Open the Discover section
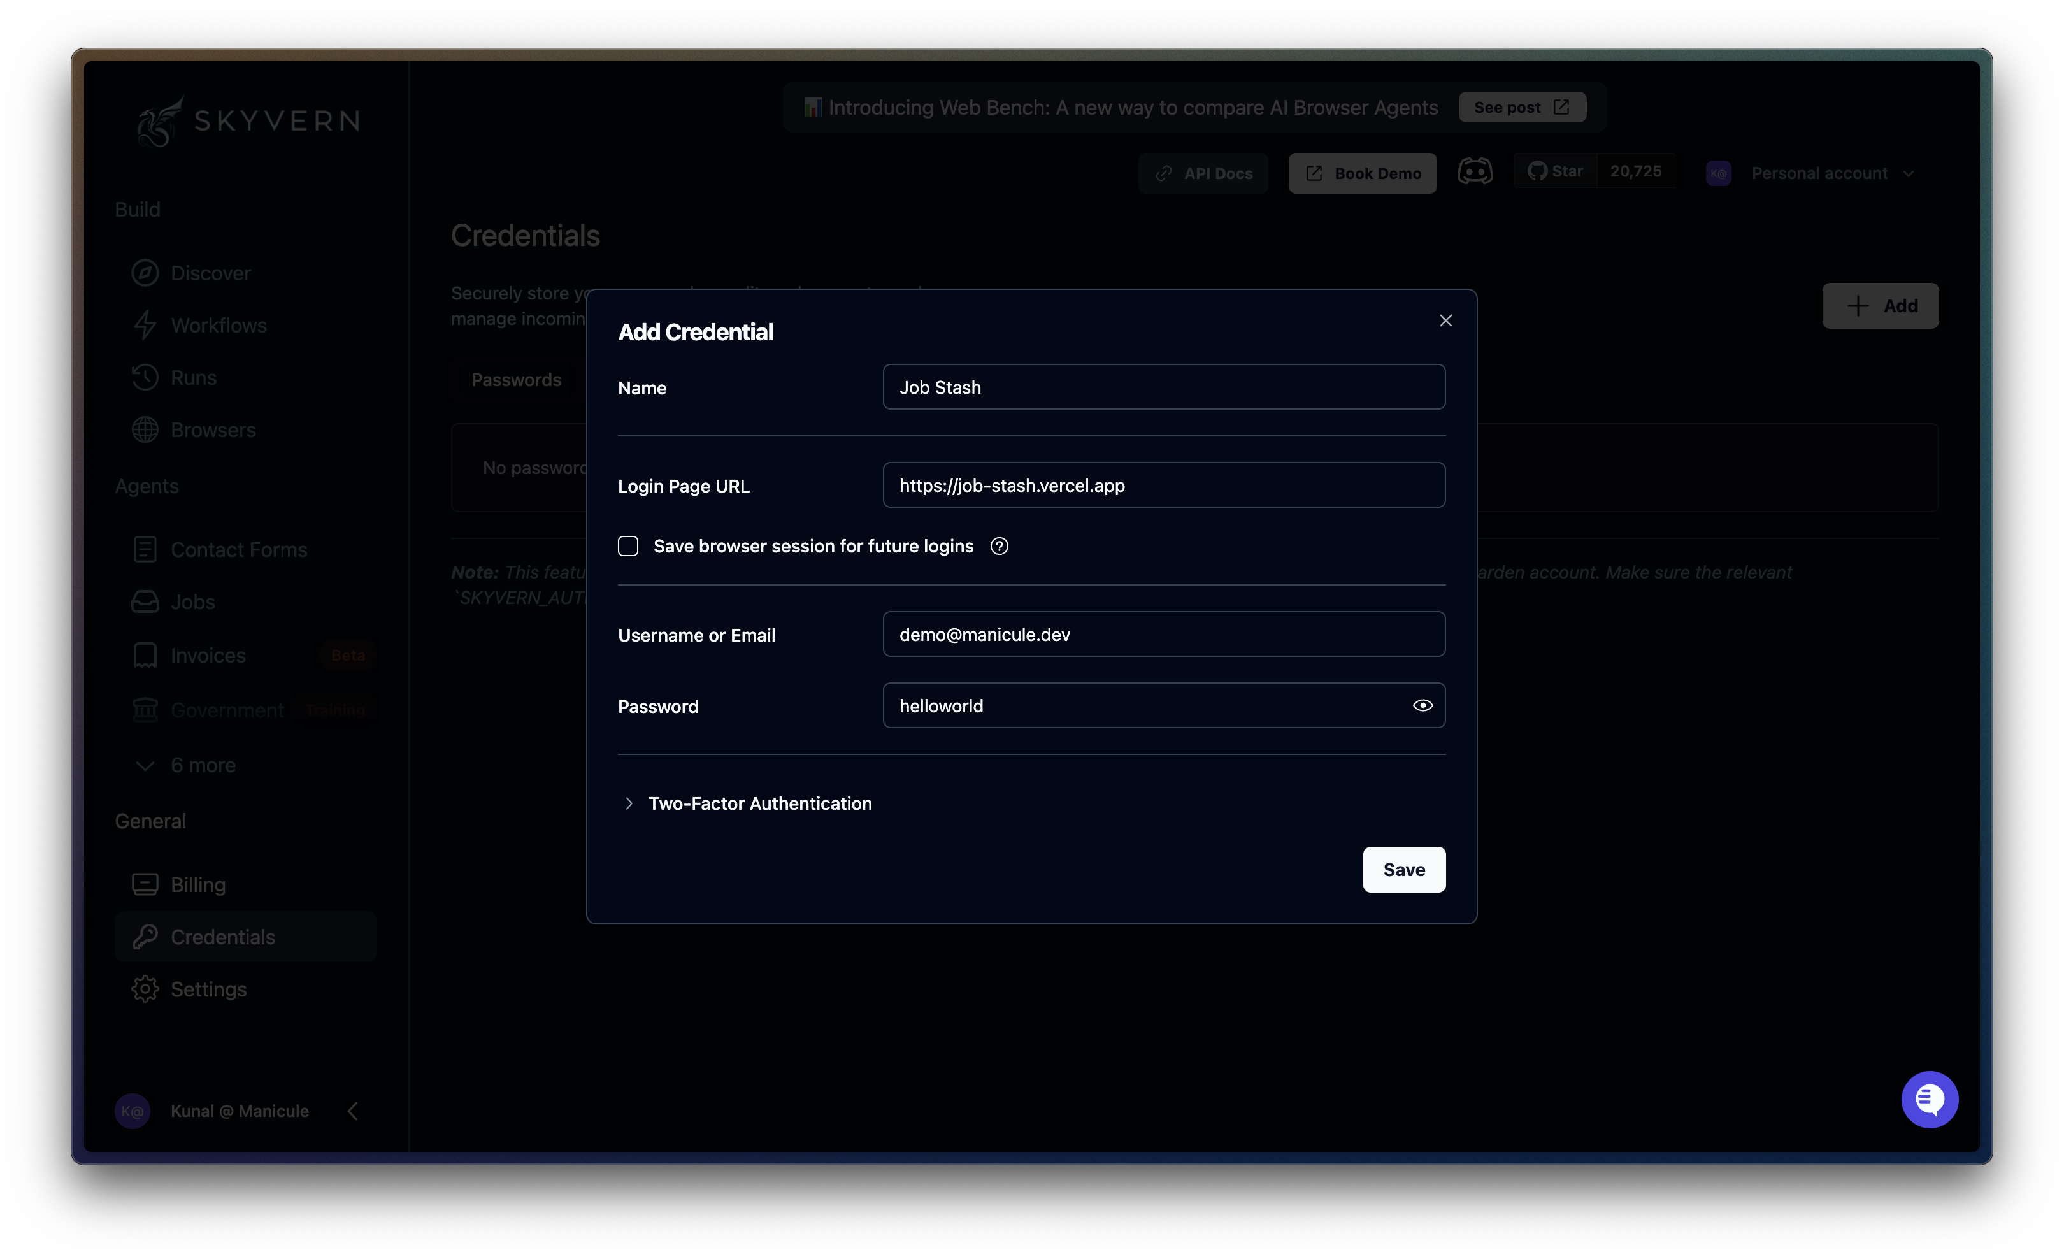This screenshot has width=2064, height=1259. (x=210, y=272)
